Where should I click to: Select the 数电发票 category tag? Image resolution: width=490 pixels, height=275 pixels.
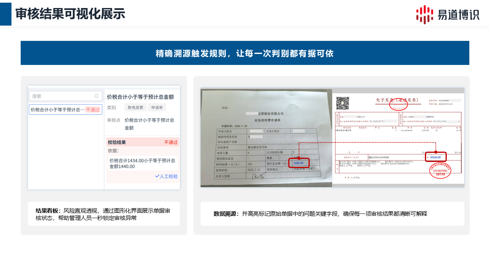pos(136,108)
